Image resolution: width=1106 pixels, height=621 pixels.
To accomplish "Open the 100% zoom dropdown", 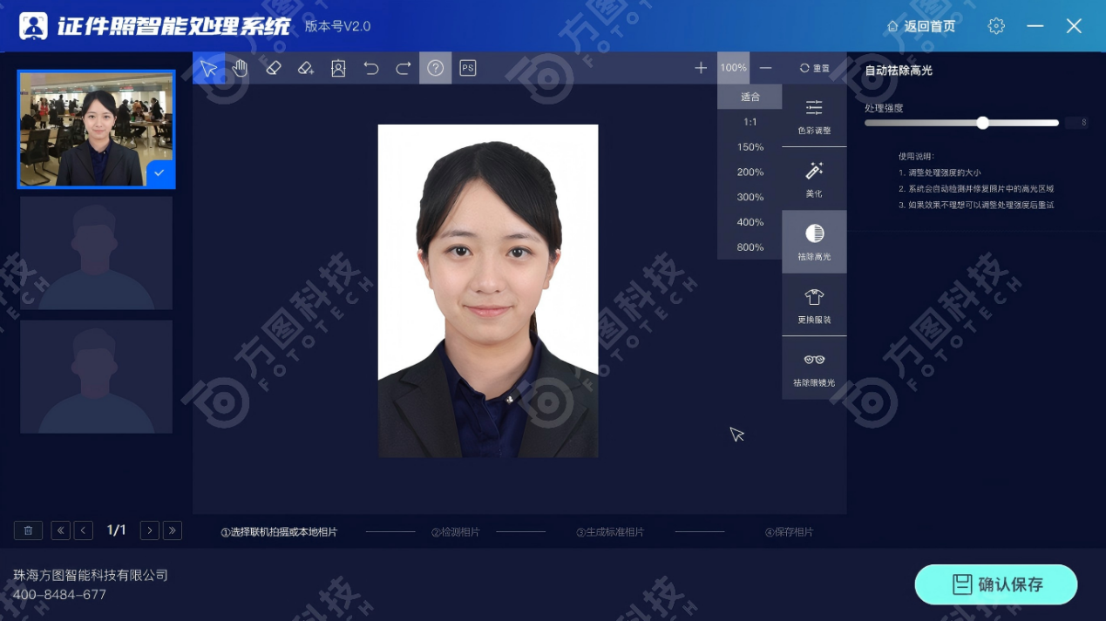I will tap(733, 68).
